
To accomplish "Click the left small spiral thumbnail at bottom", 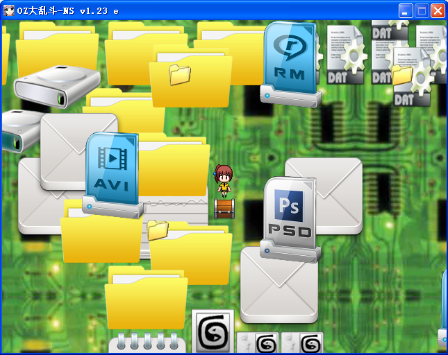I will point(258,343).
